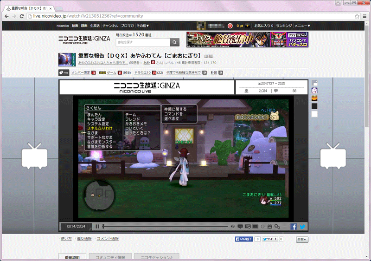This screenshot has width=371, height=261.
Task: Go back in browser history
Action: [6, 16]
